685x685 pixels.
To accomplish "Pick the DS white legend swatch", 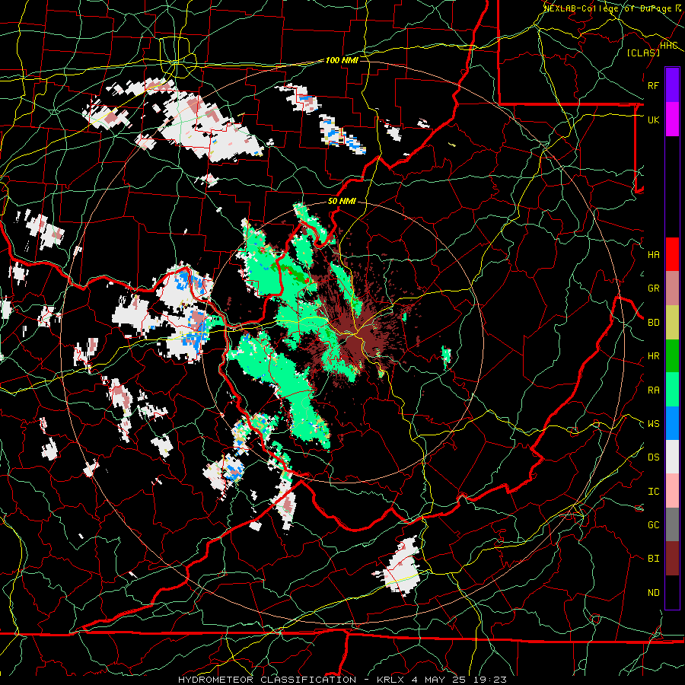I will coord(672,457).
